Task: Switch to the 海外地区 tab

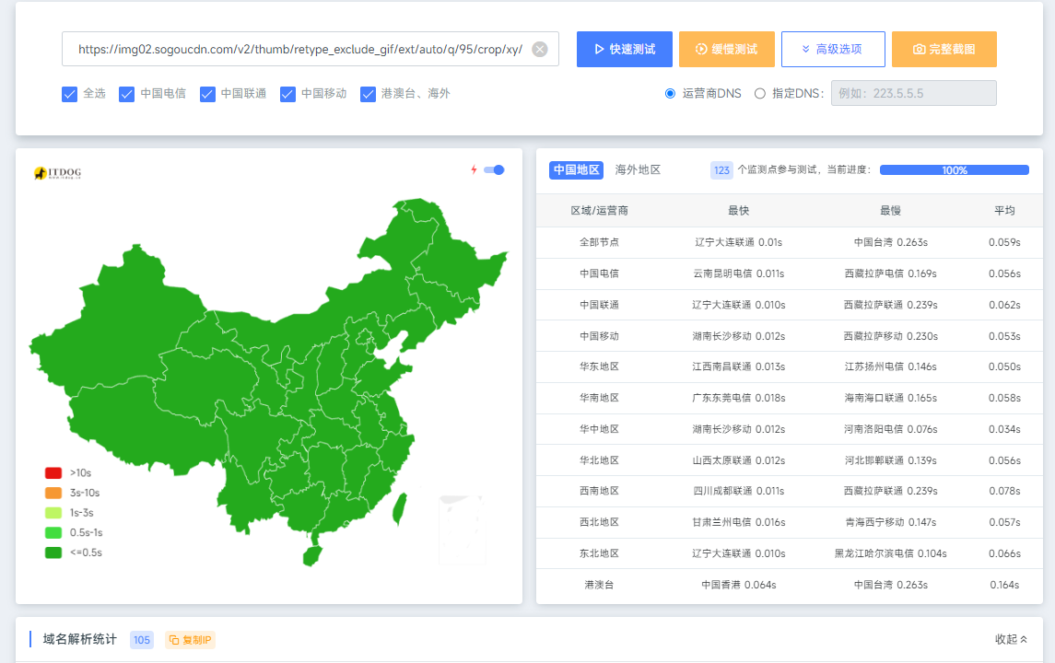Action: coord(638,170)
